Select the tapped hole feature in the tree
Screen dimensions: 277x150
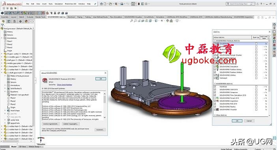(15, 123)
